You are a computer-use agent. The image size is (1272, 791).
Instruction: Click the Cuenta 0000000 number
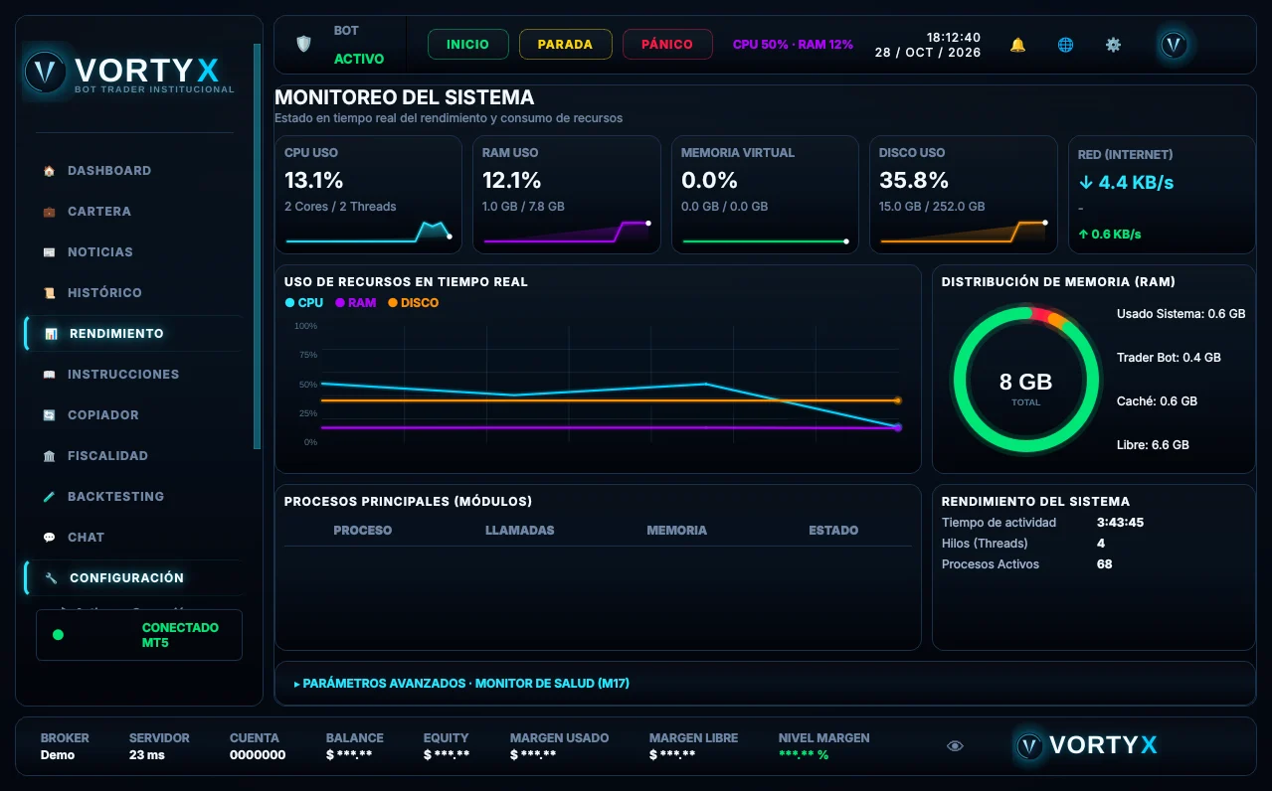point(258,755)
